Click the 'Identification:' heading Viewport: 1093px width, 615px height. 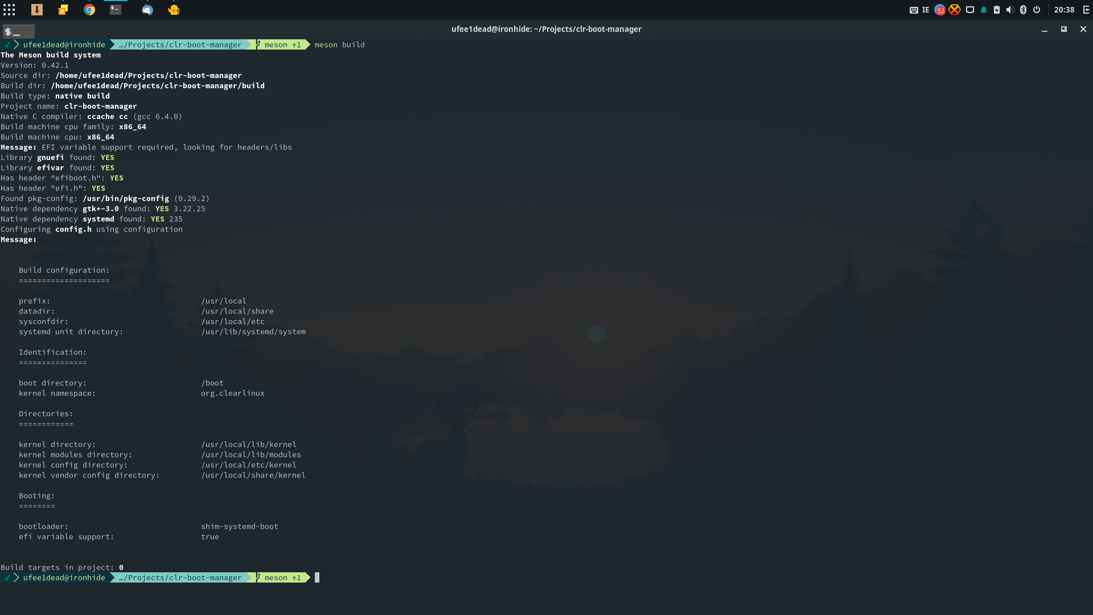coord(53,352)
